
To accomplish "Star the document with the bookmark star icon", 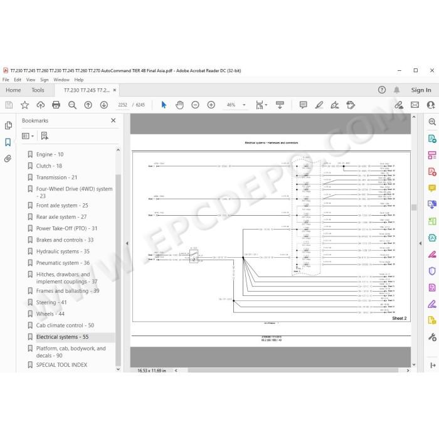I will pyautogui.click(x=24, y=105).
